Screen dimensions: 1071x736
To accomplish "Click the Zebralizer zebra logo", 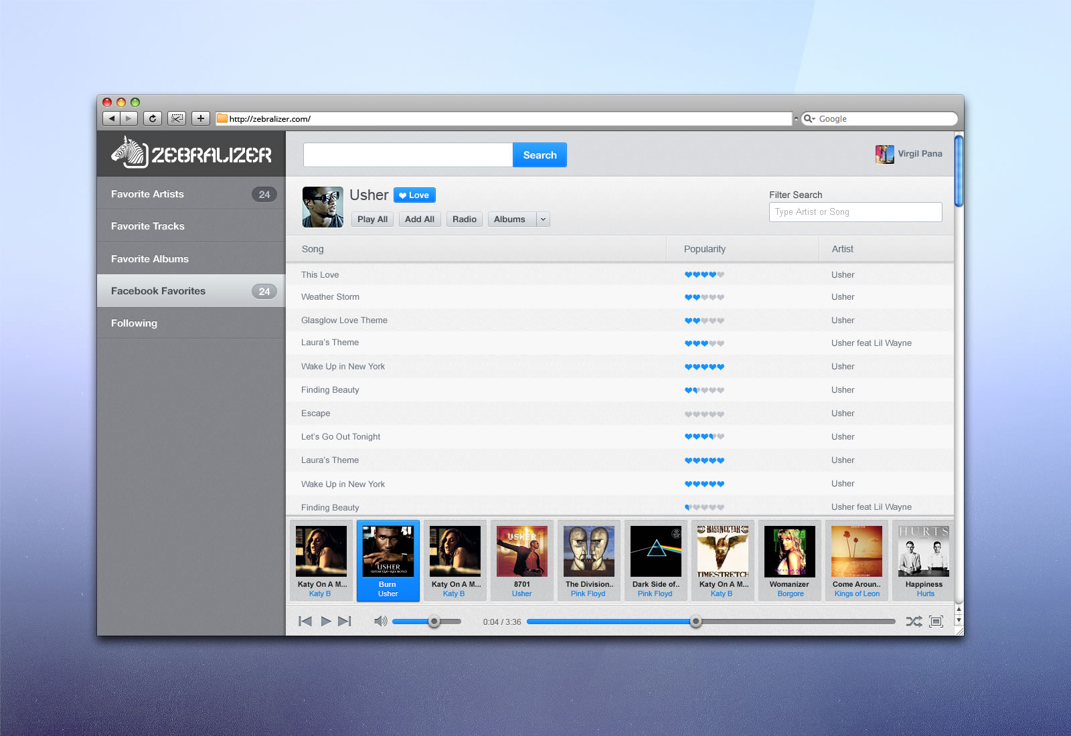I will (x=191, y=153).
